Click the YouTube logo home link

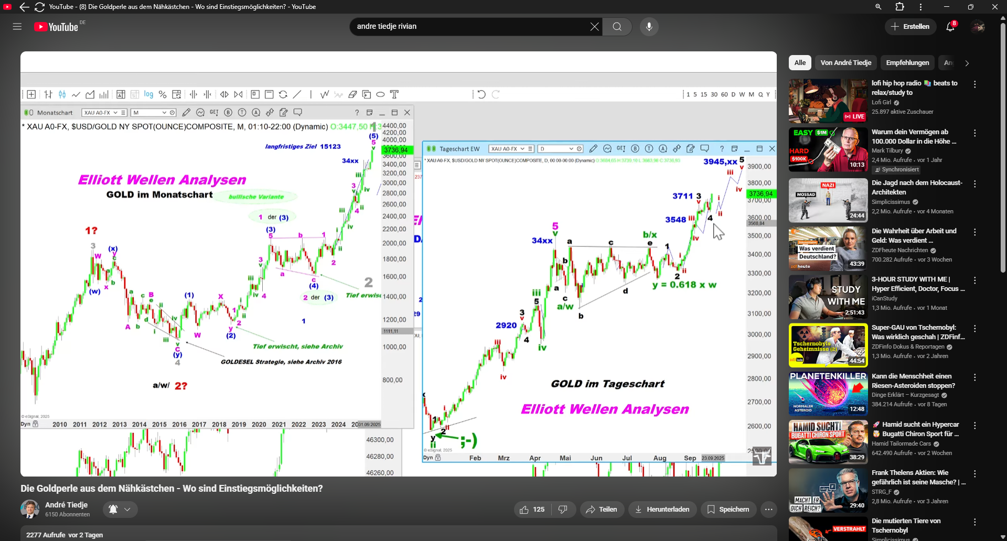tap(56, 27)
